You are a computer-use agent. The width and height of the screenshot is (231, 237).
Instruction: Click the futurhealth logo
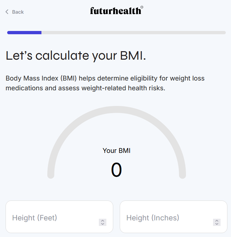tap(115, 11)
